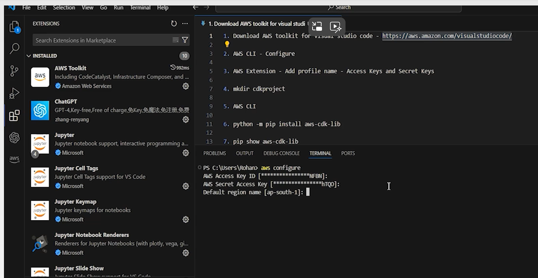Open Jupyter Cell Tags manage gear
The height and width of the screenshot is (278, 538).
[186, 186]
